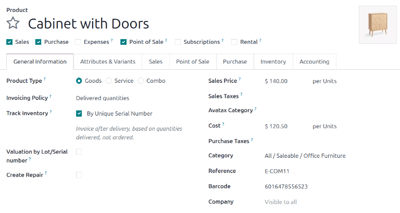Click the Barcode value field

(x=286, y=186)
